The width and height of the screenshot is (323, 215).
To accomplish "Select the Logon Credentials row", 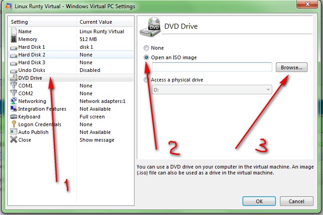I will pyautogui.click(x=71, y=124).
